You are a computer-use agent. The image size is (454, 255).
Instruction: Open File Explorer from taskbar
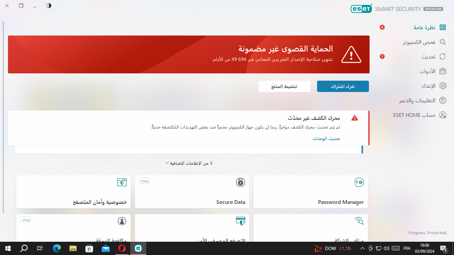[x=73, y=248]
